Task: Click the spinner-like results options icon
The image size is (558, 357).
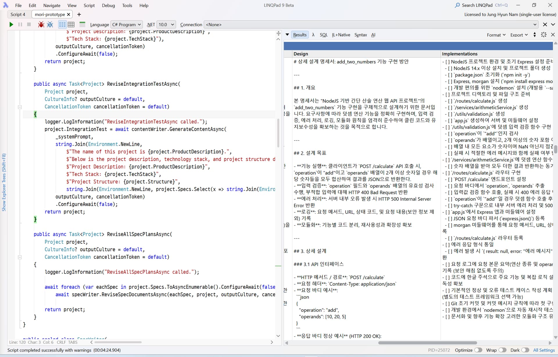Action: pyautogui.click(x=544, y=35)
